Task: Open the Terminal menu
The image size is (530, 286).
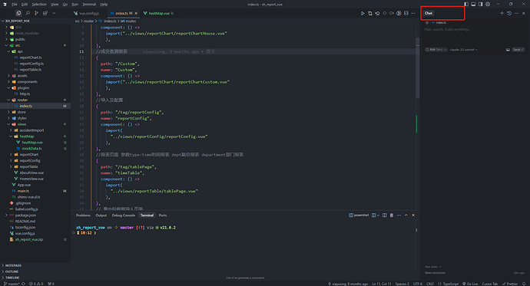Action: (89, 4)
